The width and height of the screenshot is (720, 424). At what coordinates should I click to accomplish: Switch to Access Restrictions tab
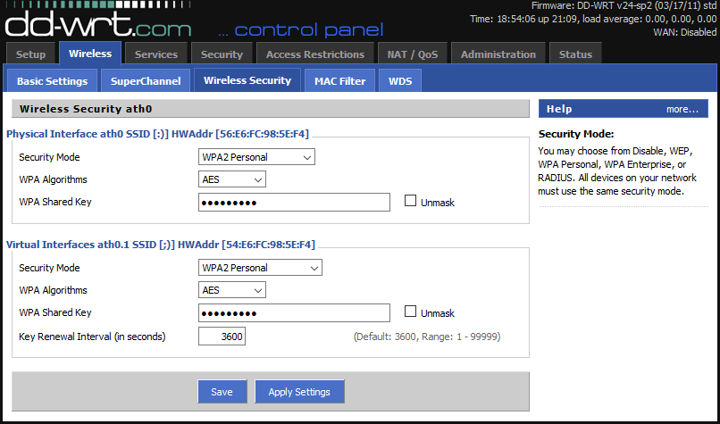pos(315,54)
